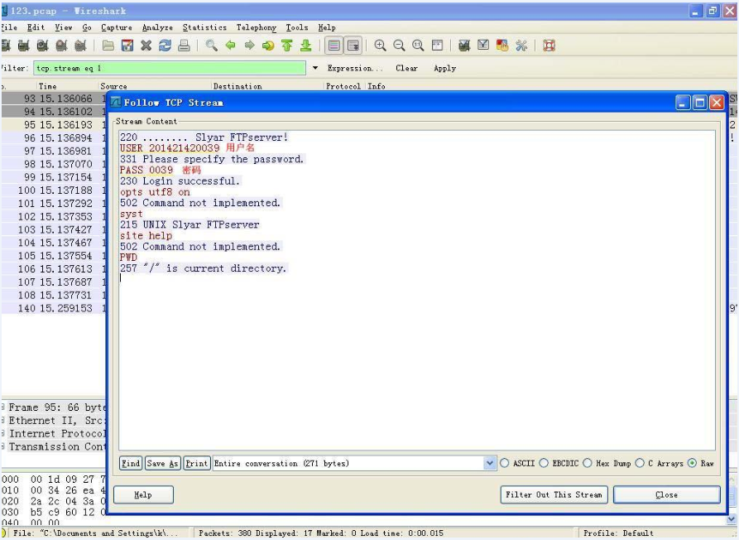Open capture options toolbar icon

point(23,46)
